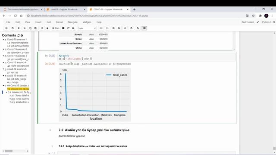
Task: Open the Insert menu
Action: [x=38, y=22]
